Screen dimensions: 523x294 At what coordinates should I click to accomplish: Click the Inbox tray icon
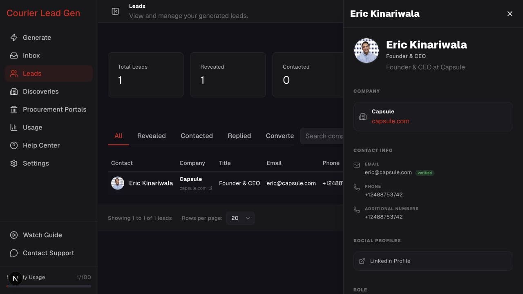(14, 56)
